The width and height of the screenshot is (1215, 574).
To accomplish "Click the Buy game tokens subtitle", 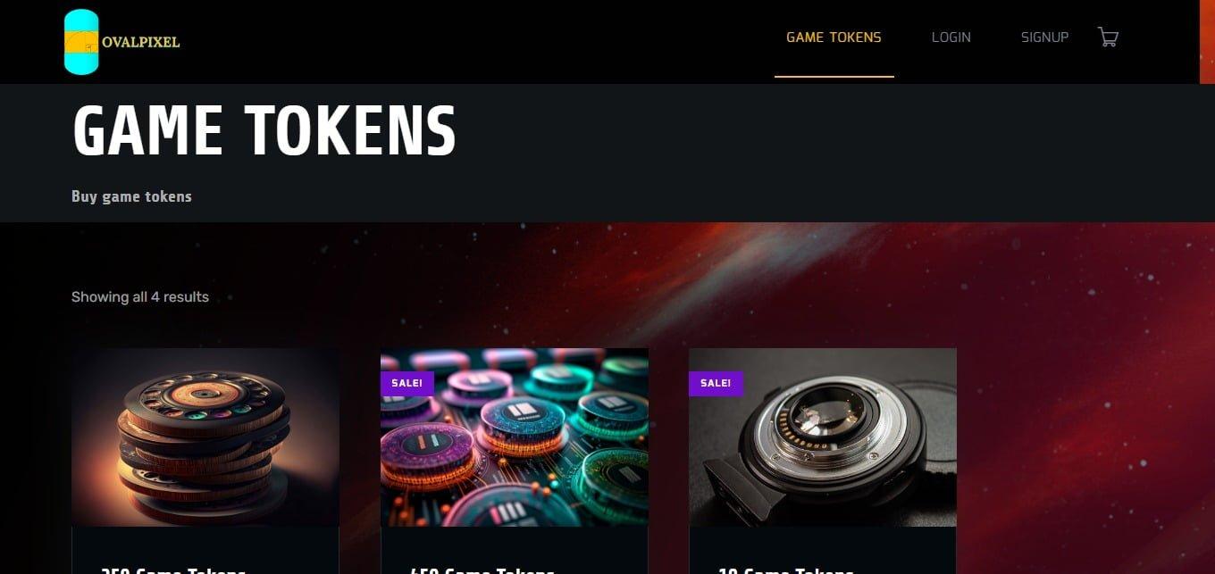I will (x=131, y=196).
